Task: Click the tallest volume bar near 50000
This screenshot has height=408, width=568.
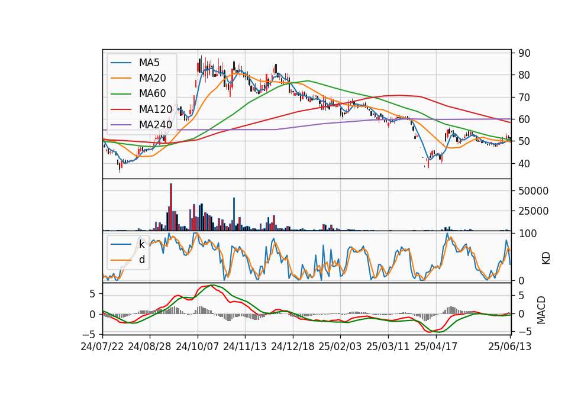Action: (x=171, y=207)
